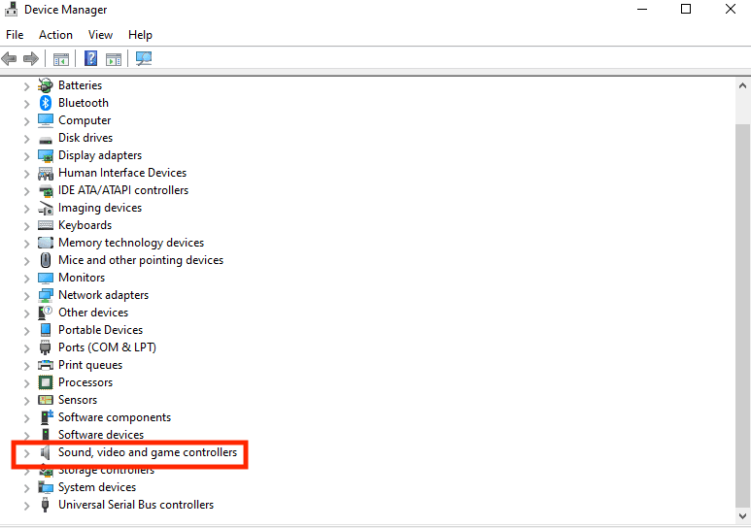Select the Mice and other pointing devices label
751x528 pixels.
click(141, 260)
